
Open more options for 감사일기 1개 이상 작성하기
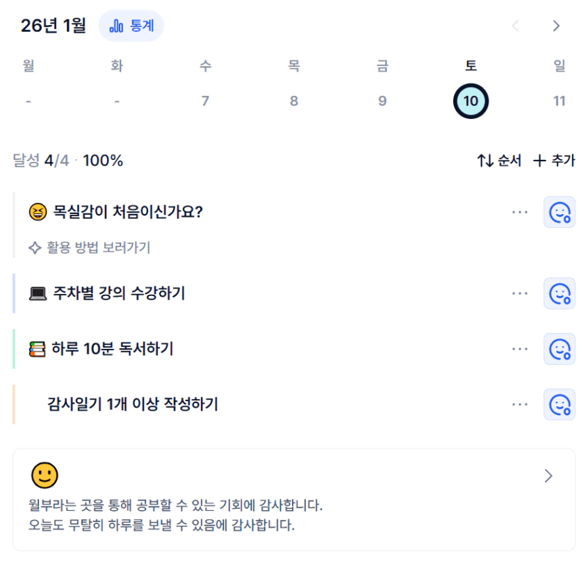pyautogui.click(x=520, y=405)
